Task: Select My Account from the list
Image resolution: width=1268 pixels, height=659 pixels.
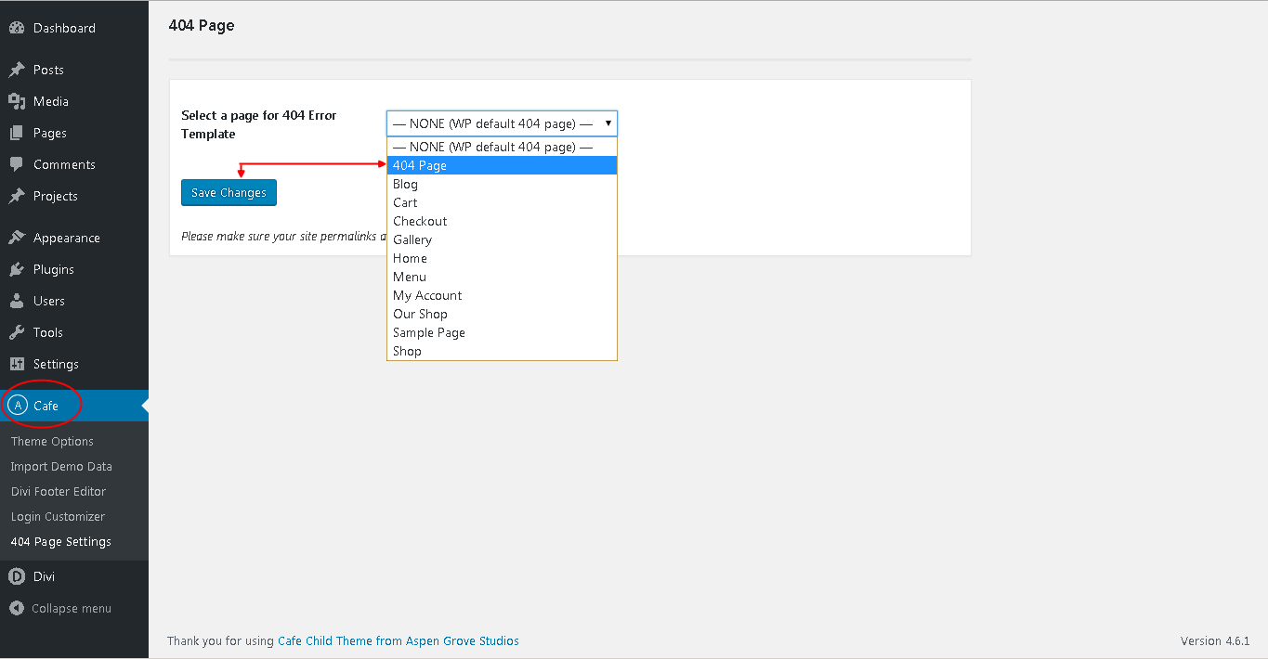Action: (502, 295)
